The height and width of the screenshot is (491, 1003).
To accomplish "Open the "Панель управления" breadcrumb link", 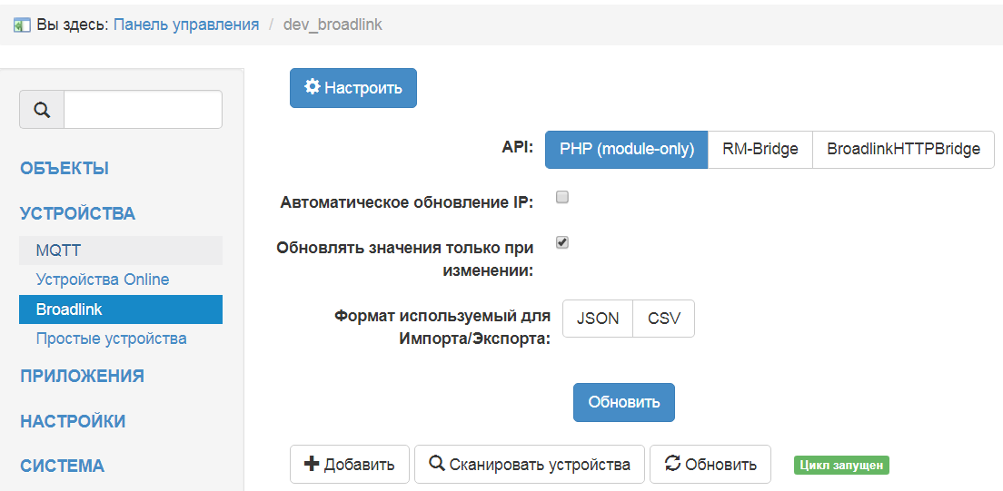I will pyautogui.click(x=186, y=25).
